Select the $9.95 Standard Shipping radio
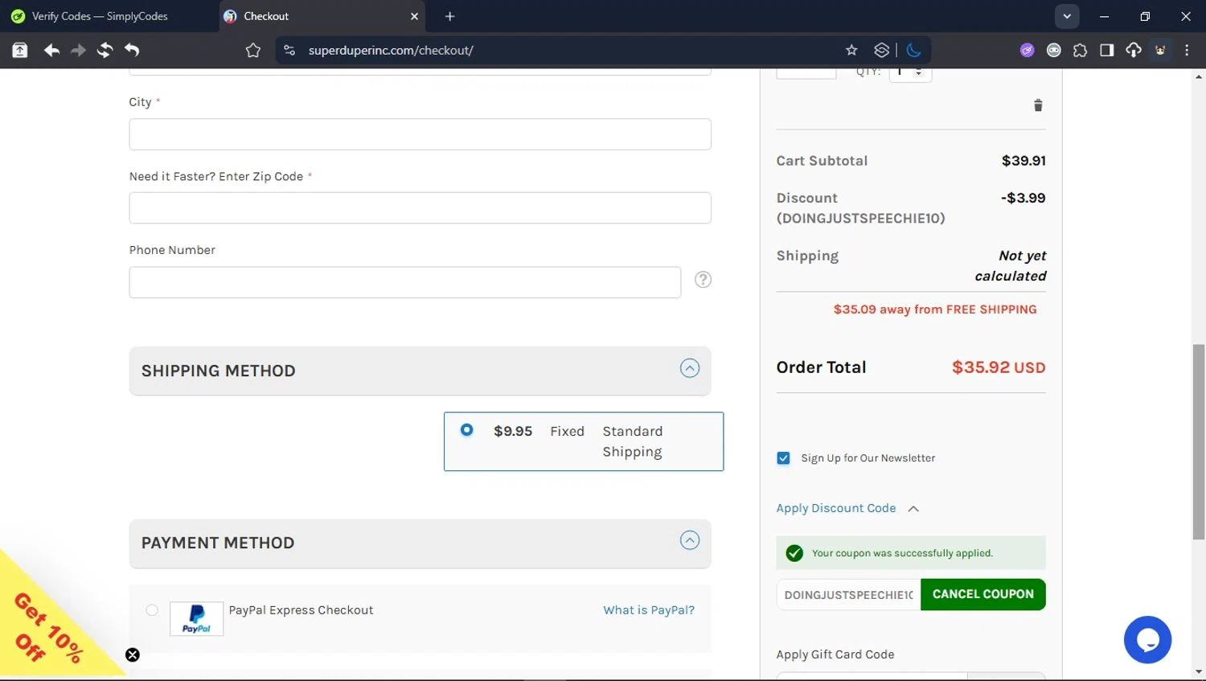 466,430
